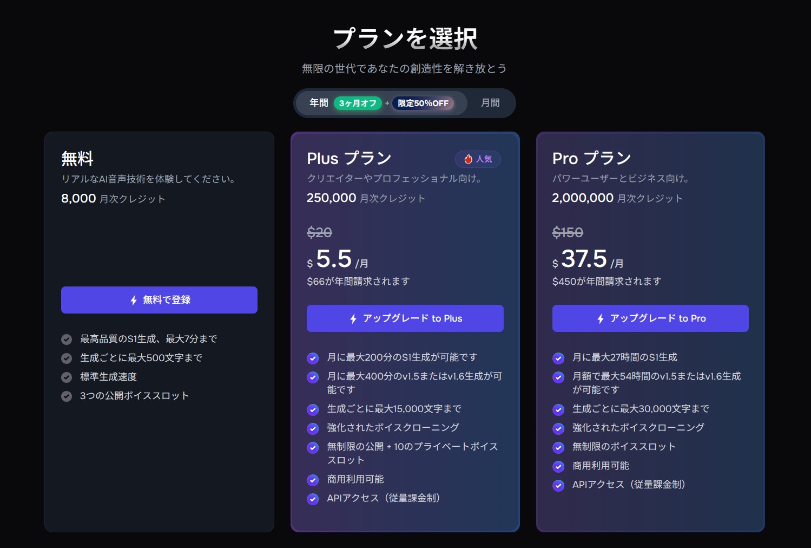Click checkmark beside 月に最大27時間のS1生成
Screen dimensions: 811x548
click(558, 358)
